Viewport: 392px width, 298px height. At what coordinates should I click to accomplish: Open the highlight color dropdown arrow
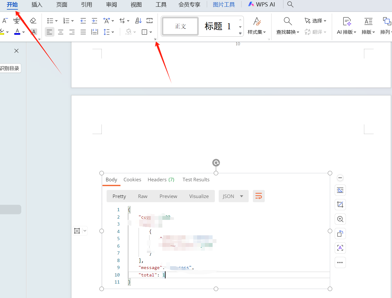(x=7, y=32)
